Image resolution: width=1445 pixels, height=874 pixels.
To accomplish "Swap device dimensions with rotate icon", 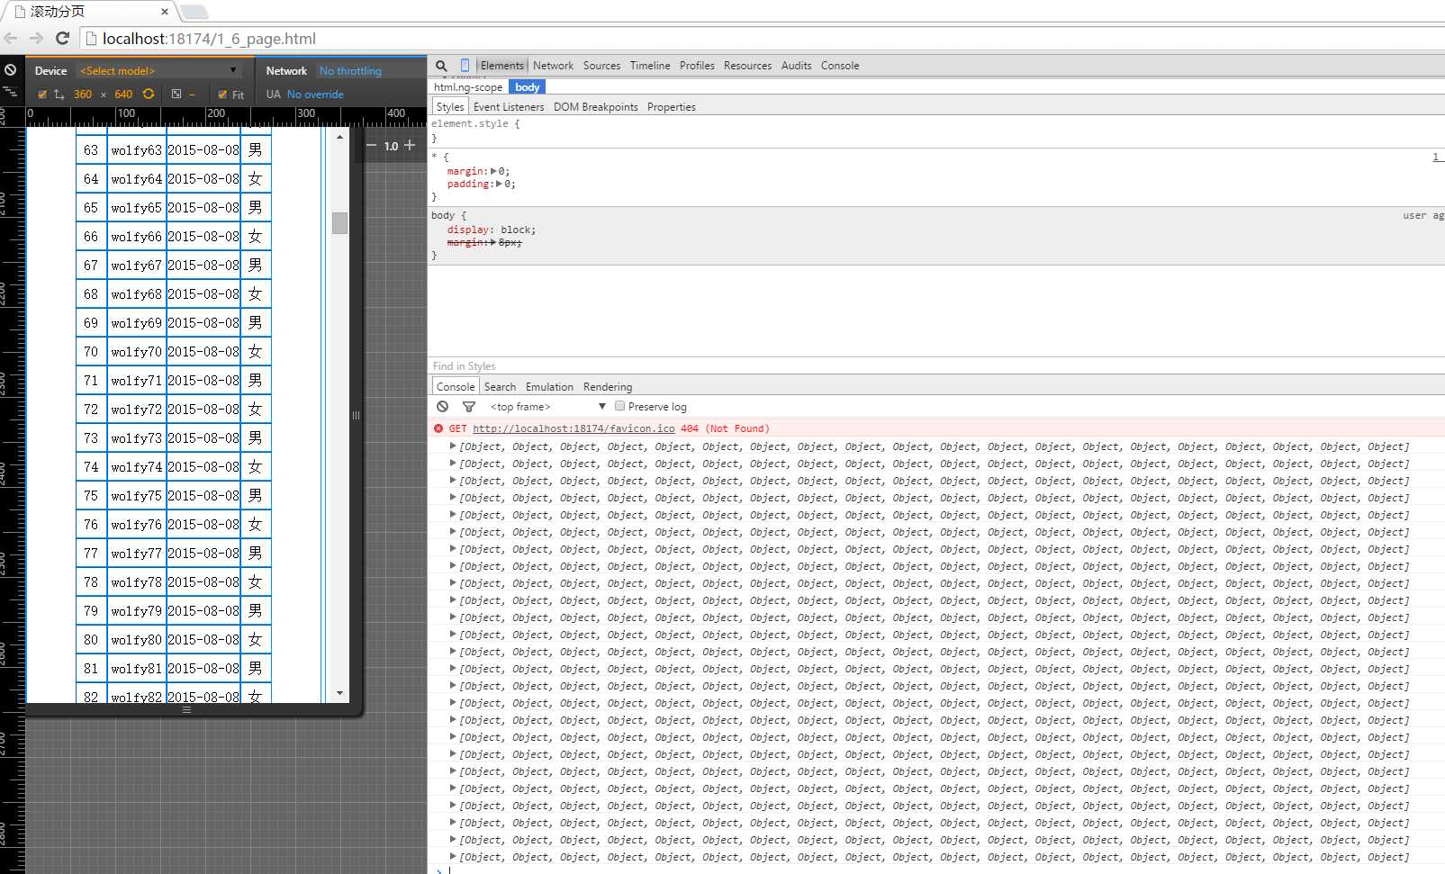I will coord(149,94).
